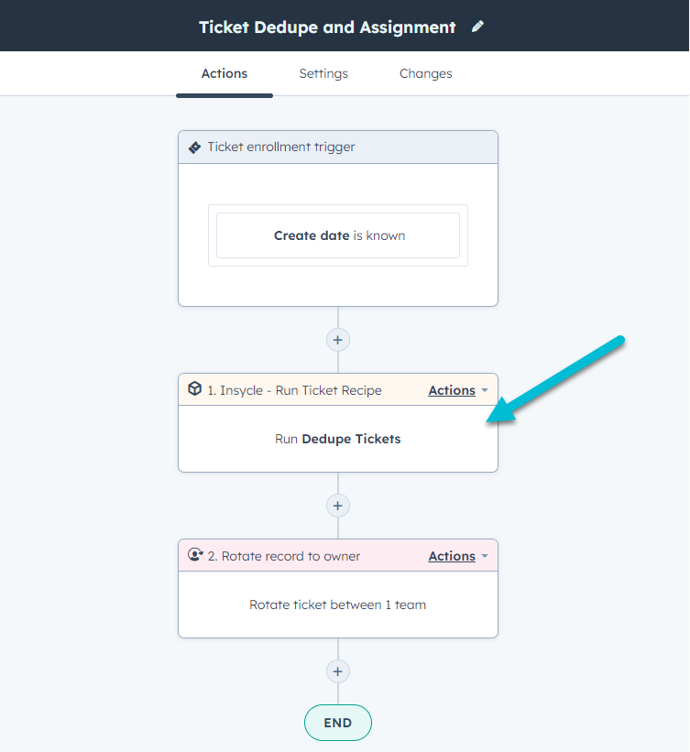This screenshot has height=752, width=690.
Task: Click the pencil icon to rename workflow
Action: point(477,27)
